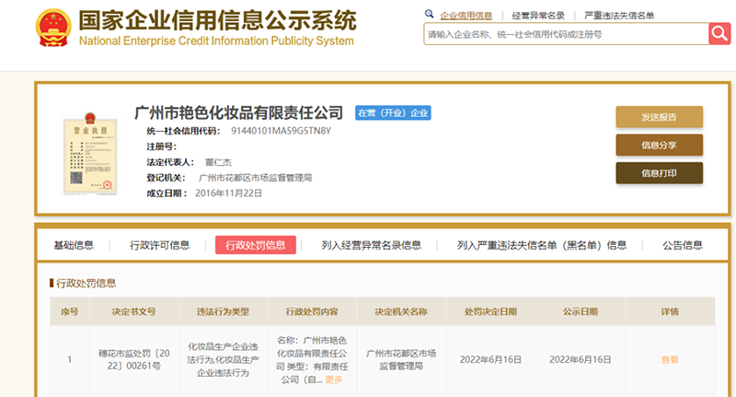
Task: Click the red search magnifier button
Action: 719,33
